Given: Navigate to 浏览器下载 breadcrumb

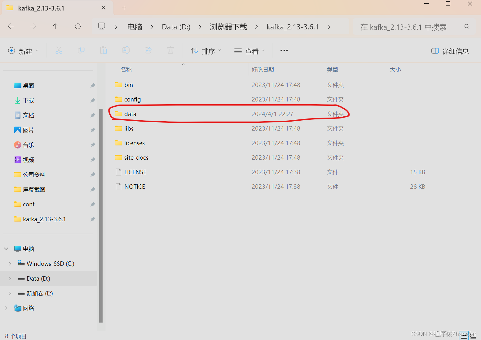Looking at the screenshot, I should coord(228,27).
